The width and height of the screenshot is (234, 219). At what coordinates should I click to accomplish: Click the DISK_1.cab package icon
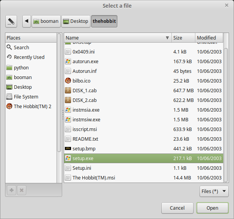pyautogui.click(x=68, y=90)
